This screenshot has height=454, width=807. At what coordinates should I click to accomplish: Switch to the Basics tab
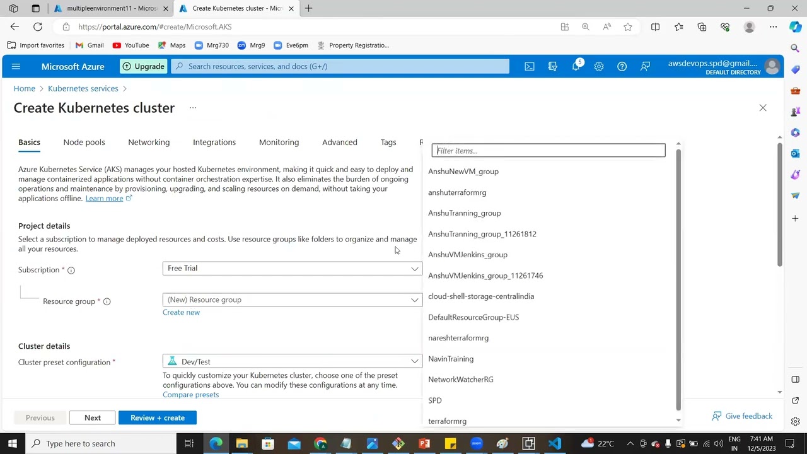[x=29, y=143]
